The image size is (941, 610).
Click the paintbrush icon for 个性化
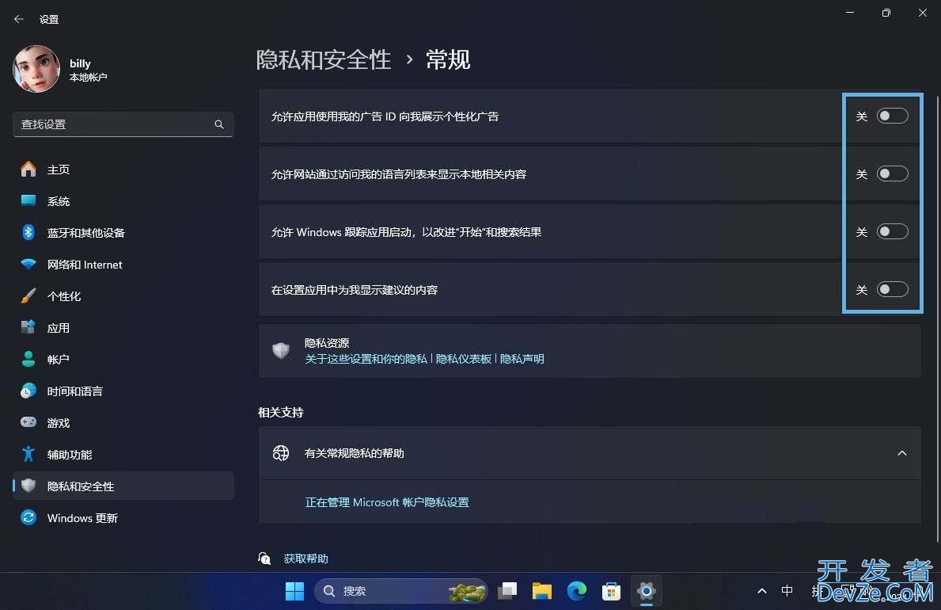(28, 295)
